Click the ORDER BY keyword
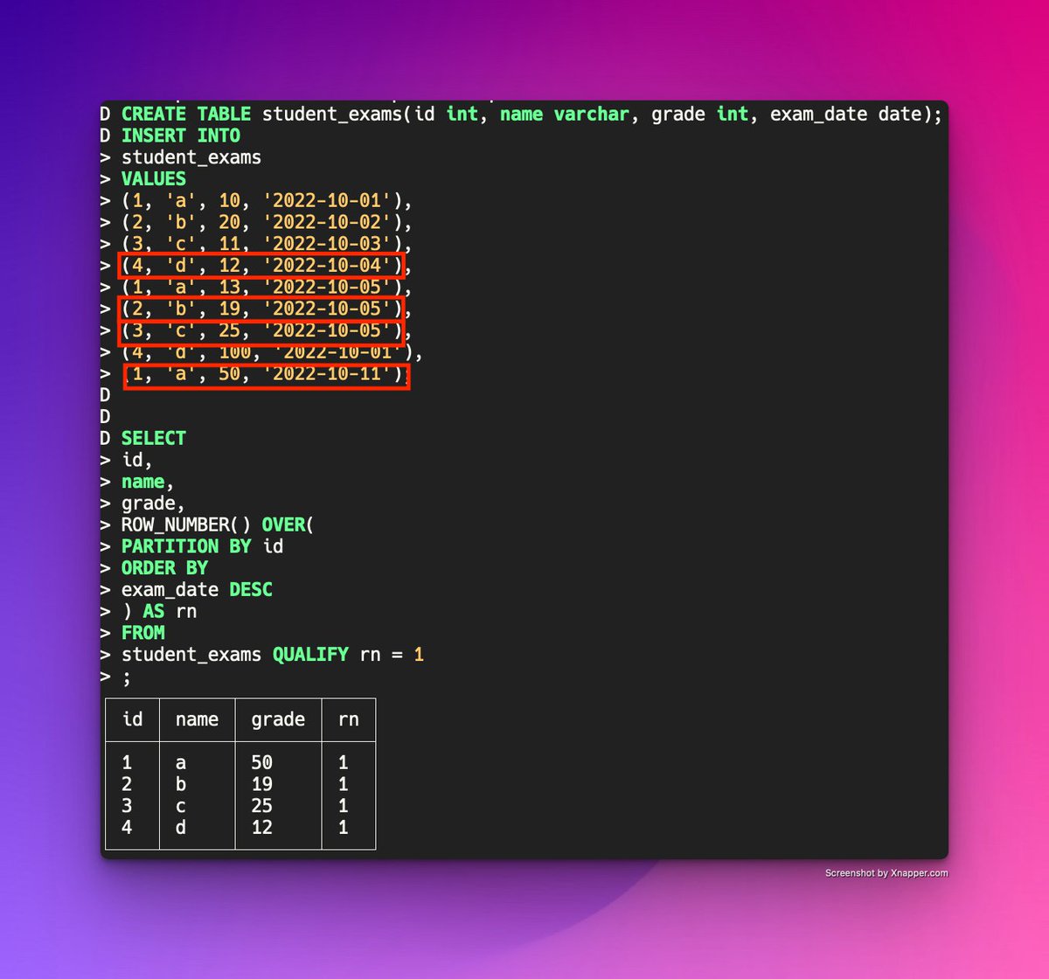 [164, 569]
